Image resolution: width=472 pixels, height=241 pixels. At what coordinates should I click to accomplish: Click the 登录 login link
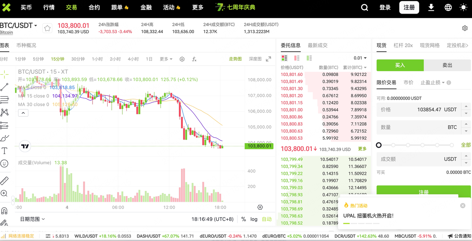coord(385,7)
